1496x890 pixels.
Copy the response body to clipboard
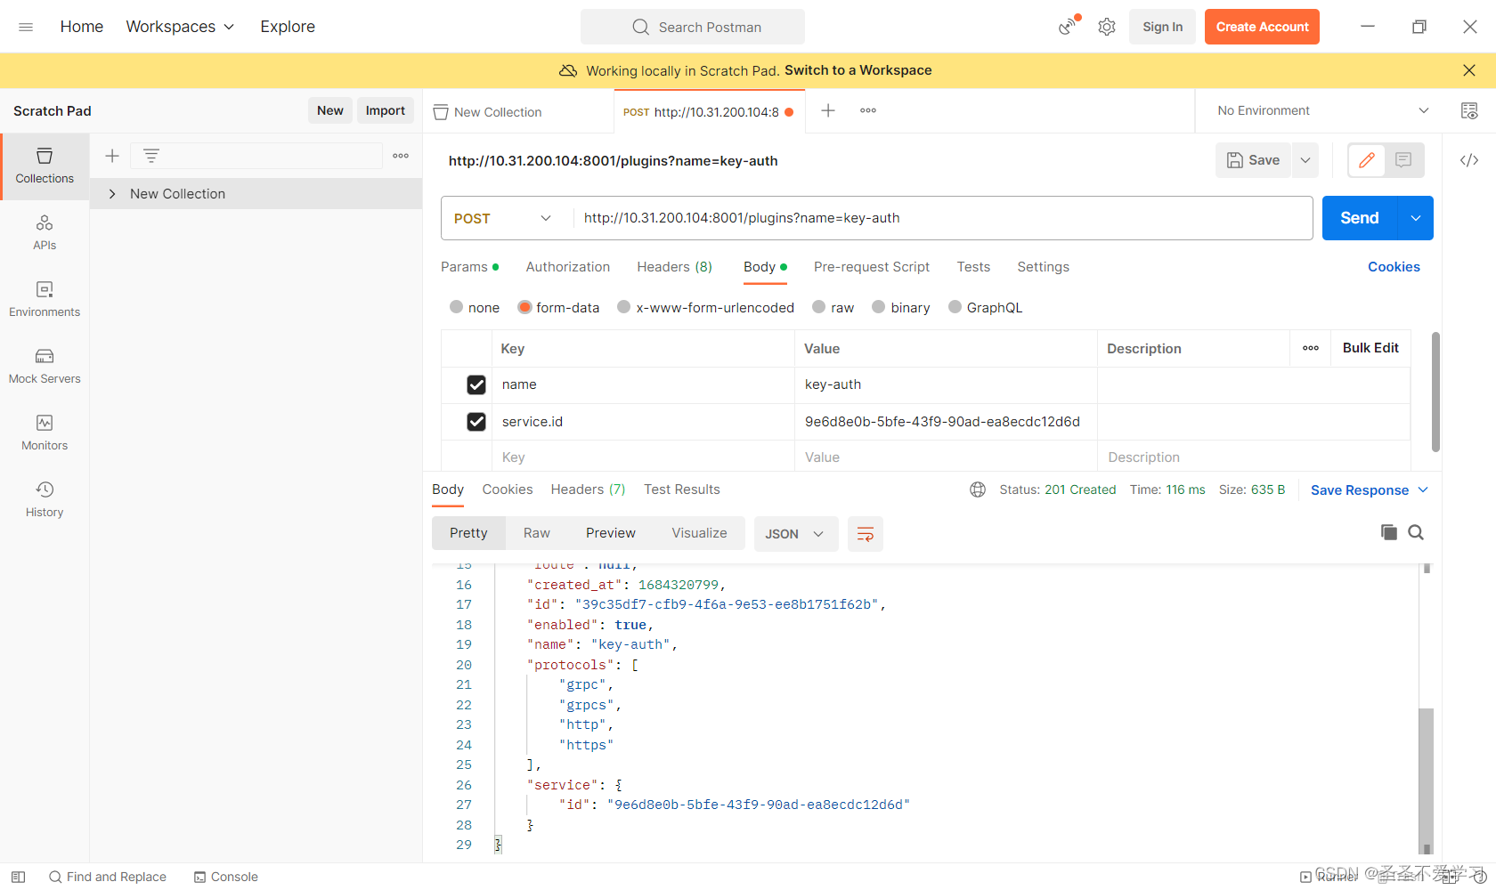1388,532
